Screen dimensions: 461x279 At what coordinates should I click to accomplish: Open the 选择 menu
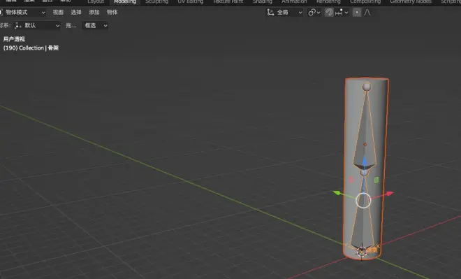tap(76, 13)
